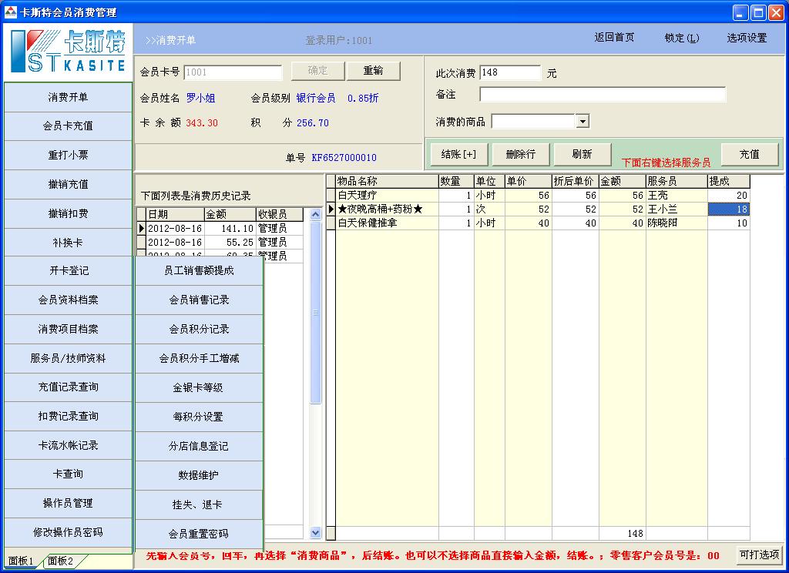Focus the 备注 remark input field
The height and width of the screenshot is (573, 789).
602,95
